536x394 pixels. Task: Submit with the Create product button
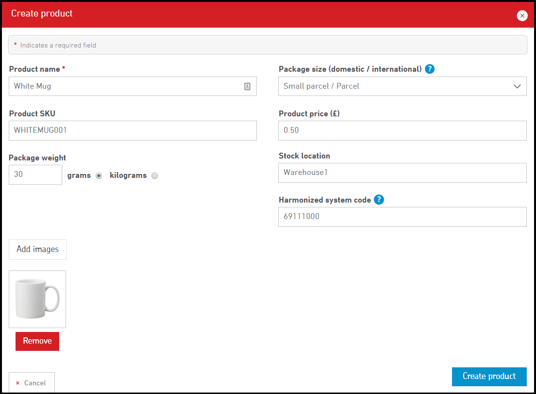pyautogui.click(x=489, y=377)
